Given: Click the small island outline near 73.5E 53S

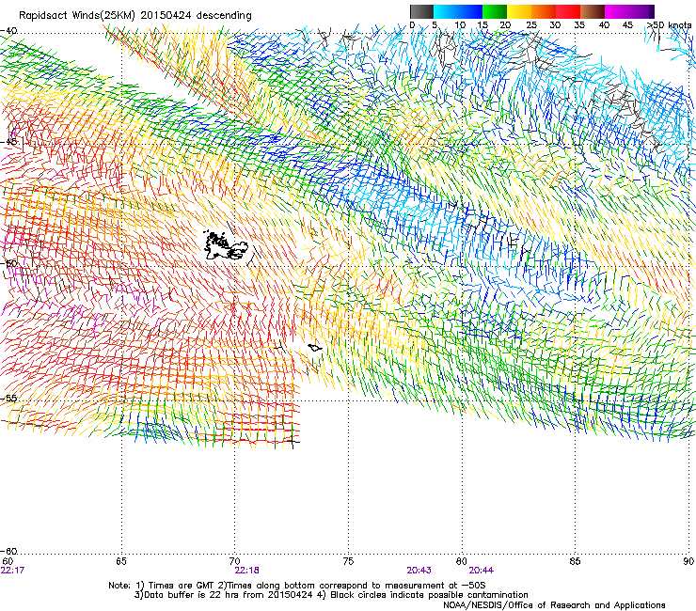Looking at the screenshot, I should [x=315, y=348].
